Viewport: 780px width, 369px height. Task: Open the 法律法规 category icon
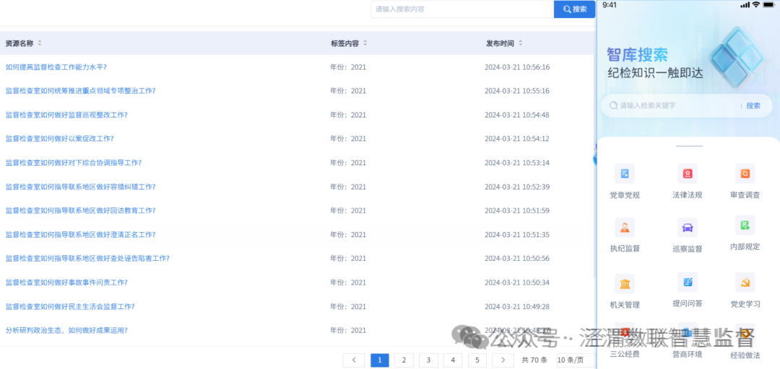[688, 174]
